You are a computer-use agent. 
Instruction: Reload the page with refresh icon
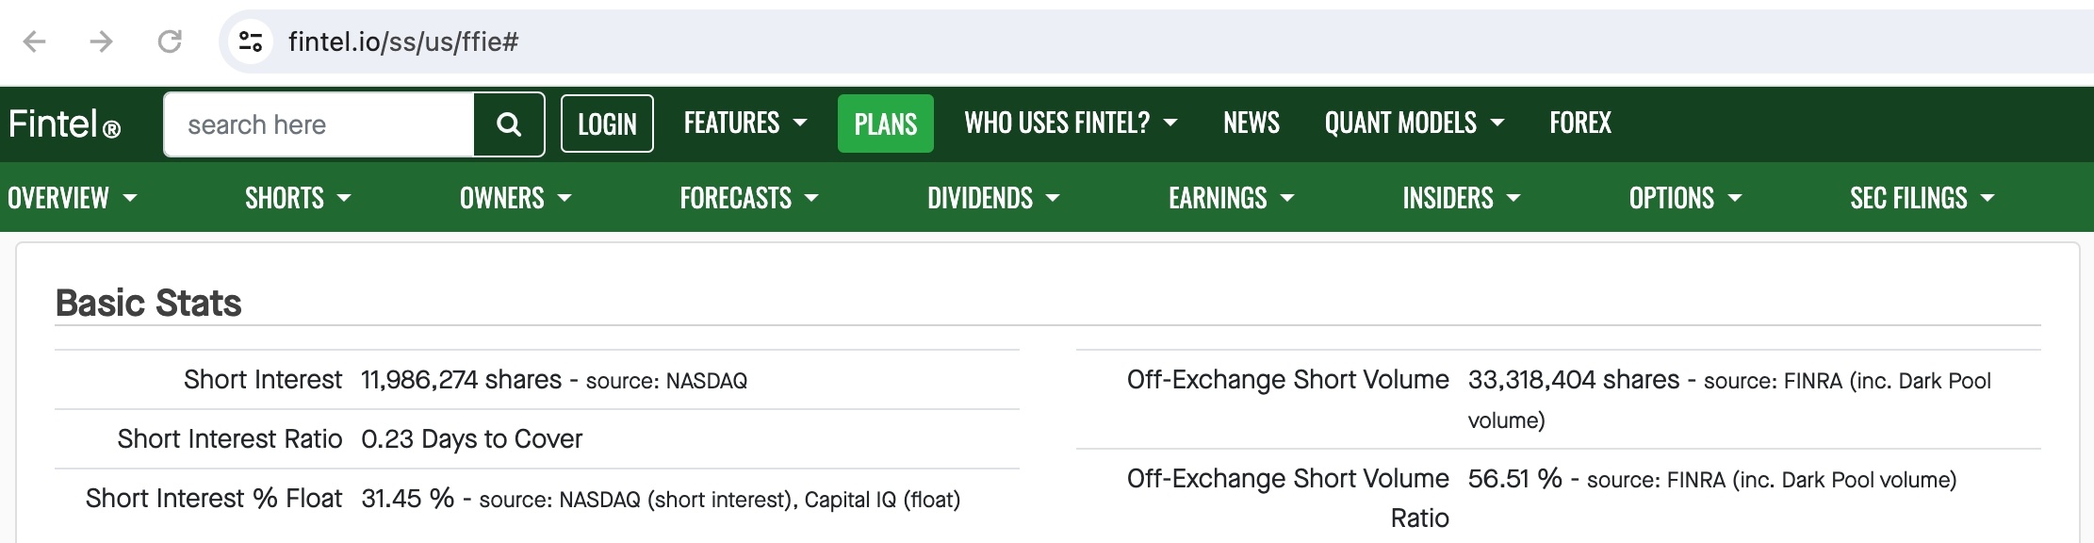(170, 41)
